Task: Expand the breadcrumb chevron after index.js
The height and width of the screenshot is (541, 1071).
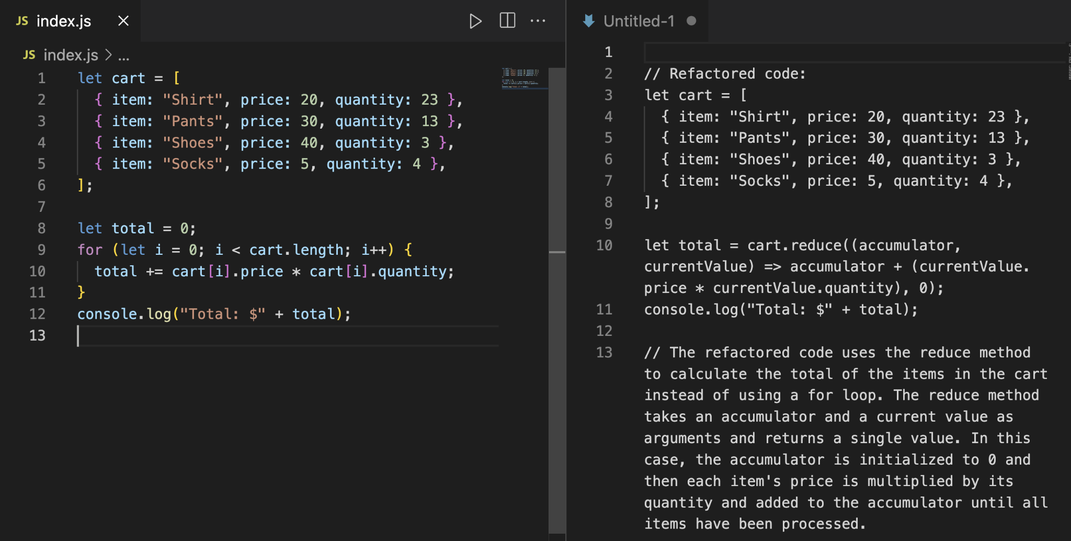Action: 108,55
